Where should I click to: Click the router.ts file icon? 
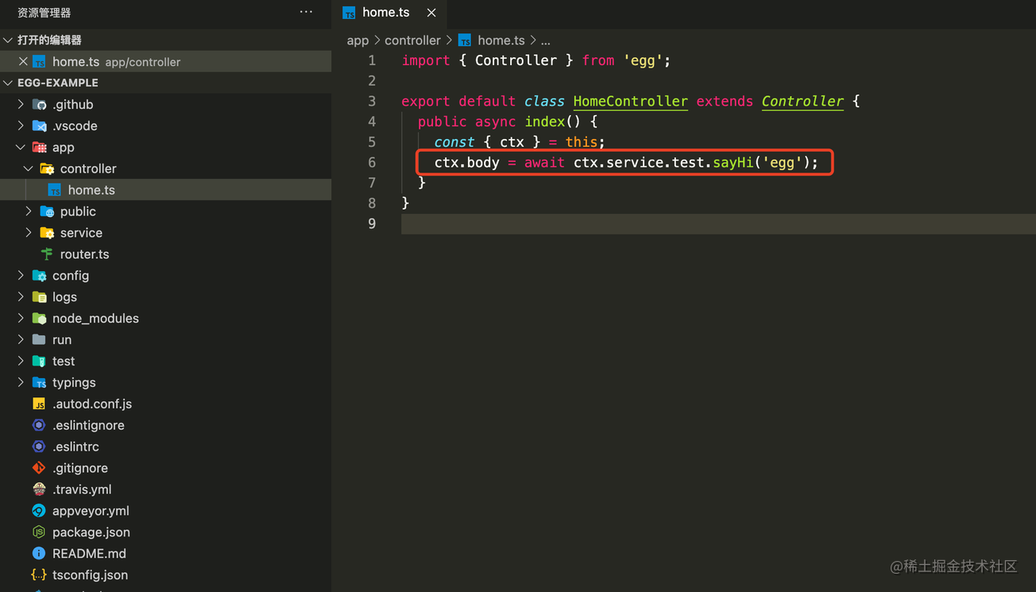coord(47,254)
